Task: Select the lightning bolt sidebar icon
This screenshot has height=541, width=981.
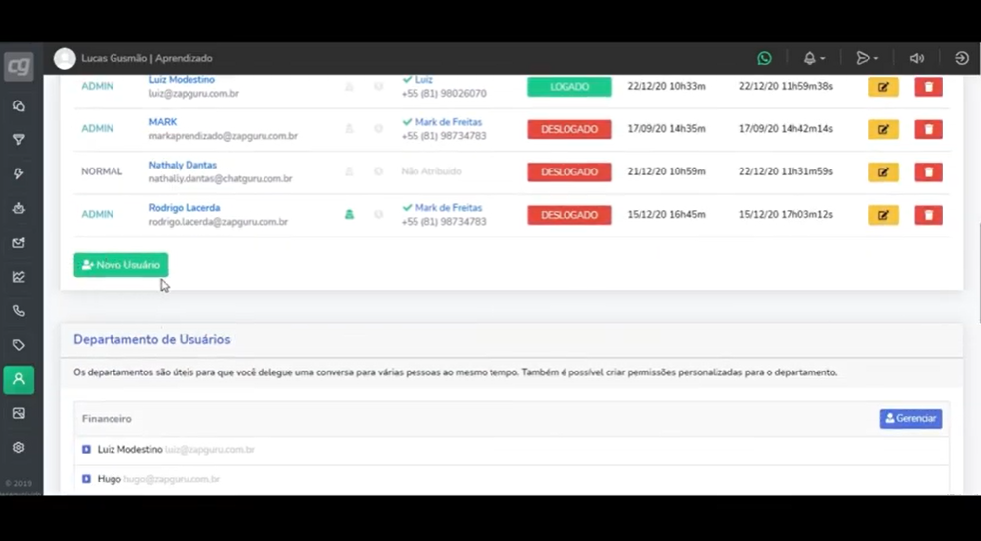Action: 19,174
